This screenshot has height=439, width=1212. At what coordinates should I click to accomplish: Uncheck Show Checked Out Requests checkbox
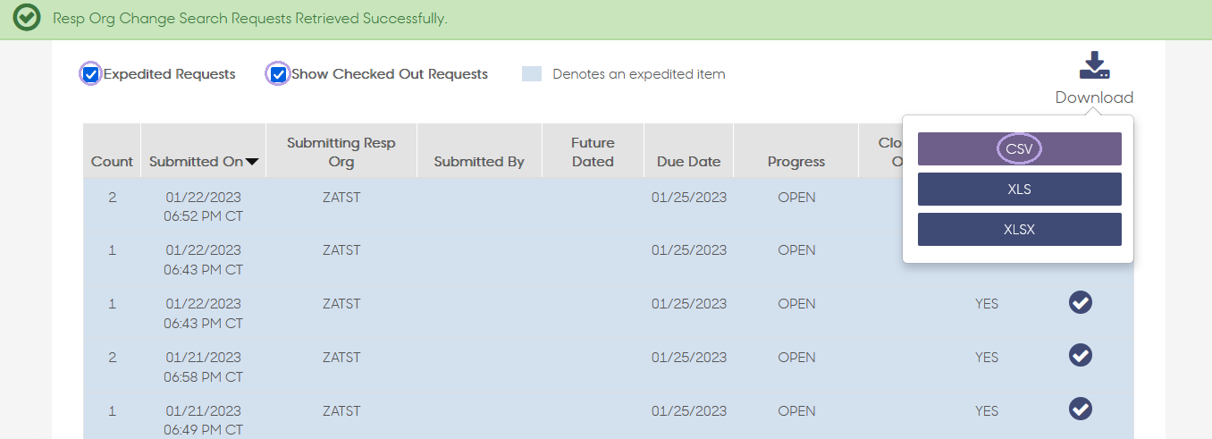coord(279,74)
